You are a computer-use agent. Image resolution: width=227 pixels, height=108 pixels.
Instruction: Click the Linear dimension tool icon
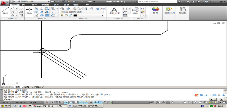125,9
